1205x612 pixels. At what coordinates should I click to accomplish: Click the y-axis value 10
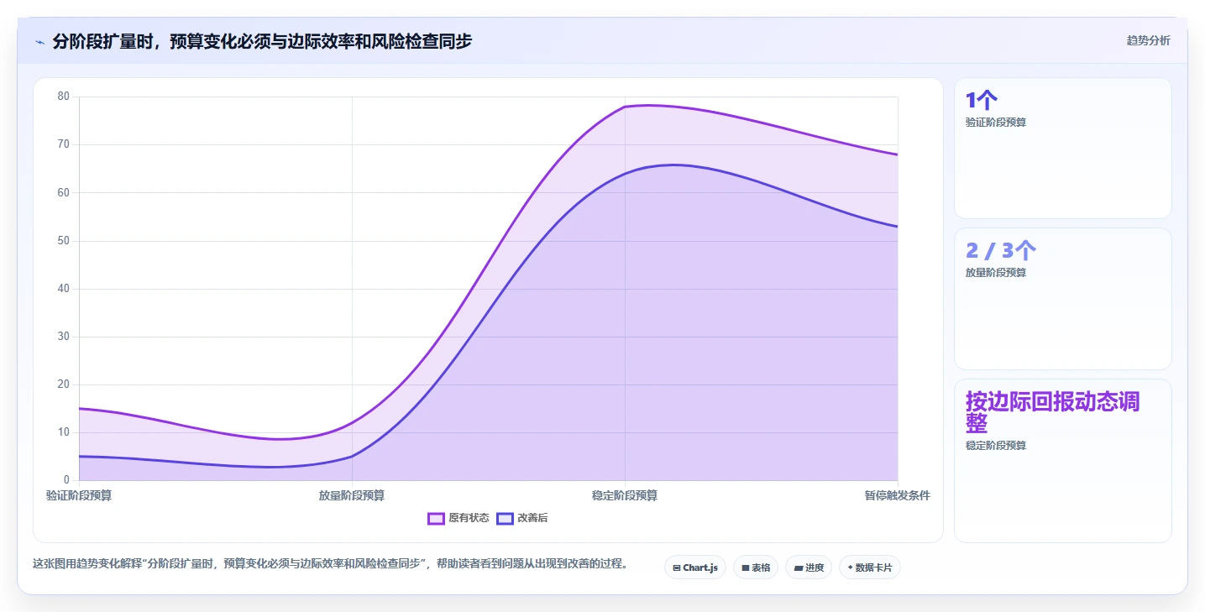click(x=64, y=432)
